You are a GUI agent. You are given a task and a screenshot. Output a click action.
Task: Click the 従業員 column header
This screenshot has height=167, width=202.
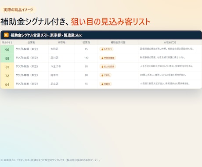pyautogui.click(x=86, y=43)
